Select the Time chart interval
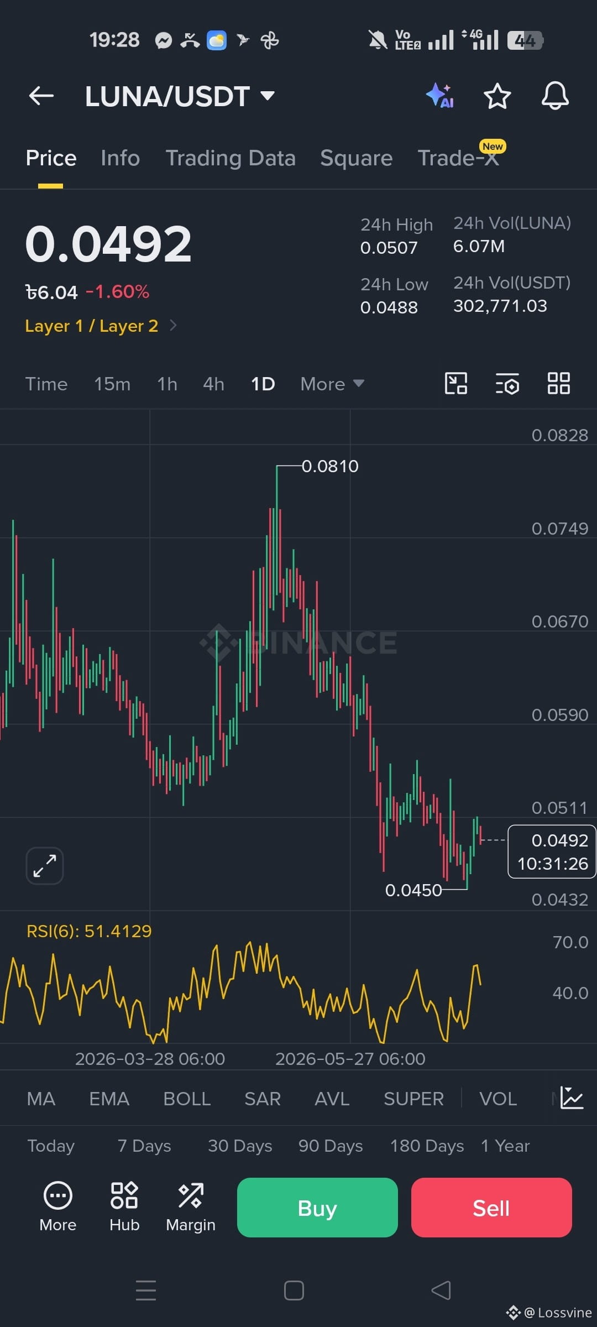This screenshot has width=597, height=1327. click(46, 384)
